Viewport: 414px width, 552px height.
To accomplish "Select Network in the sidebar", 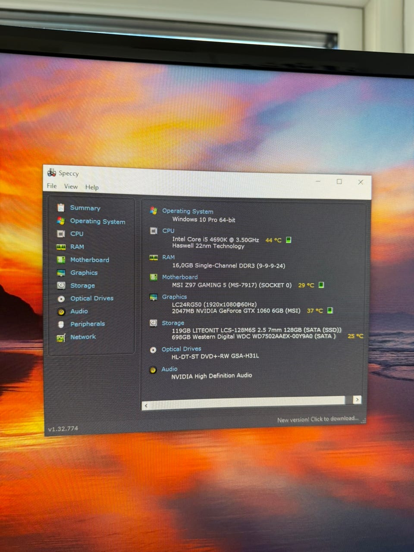I will (x=83, y=337).
